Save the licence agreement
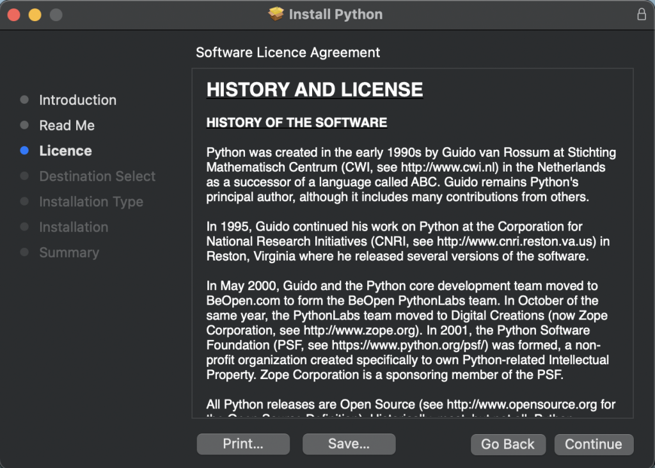This screenshot has width=655, height=468. click(x=349, y=444)
